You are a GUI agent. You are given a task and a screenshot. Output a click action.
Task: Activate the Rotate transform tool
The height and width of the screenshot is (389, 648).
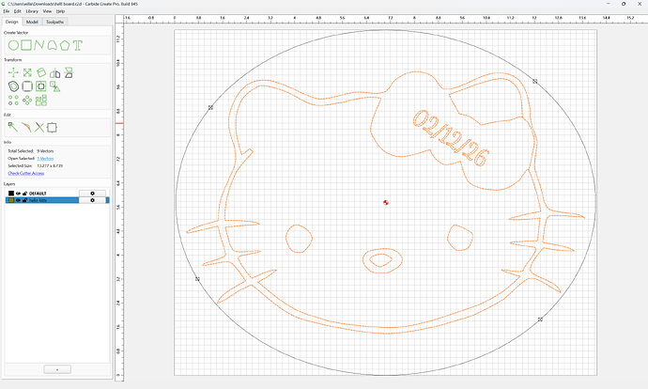click(41, 72)
